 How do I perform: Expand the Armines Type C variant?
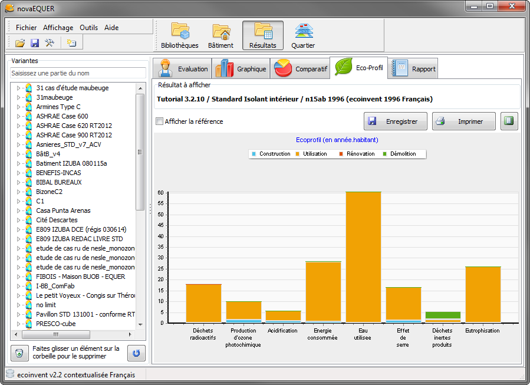(18, 107)
